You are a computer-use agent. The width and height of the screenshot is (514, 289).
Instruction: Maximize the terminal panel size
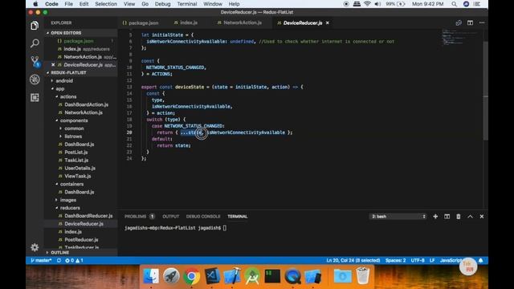(470, 216)
